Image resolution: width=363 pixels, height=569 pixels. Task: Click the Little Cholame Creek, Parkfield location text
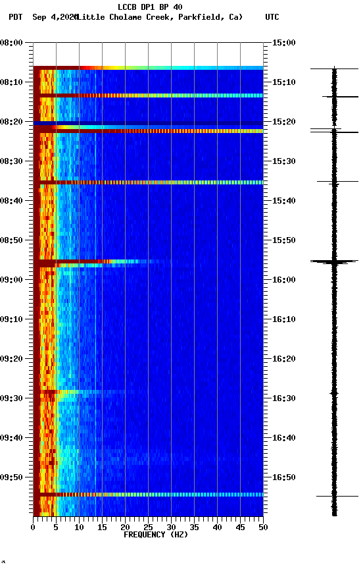click(x=159, y=17)
